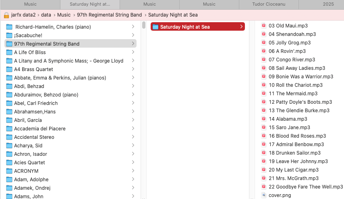
Task: Click the A Life Of Bliss folder icon
Action: coord(9,52)
